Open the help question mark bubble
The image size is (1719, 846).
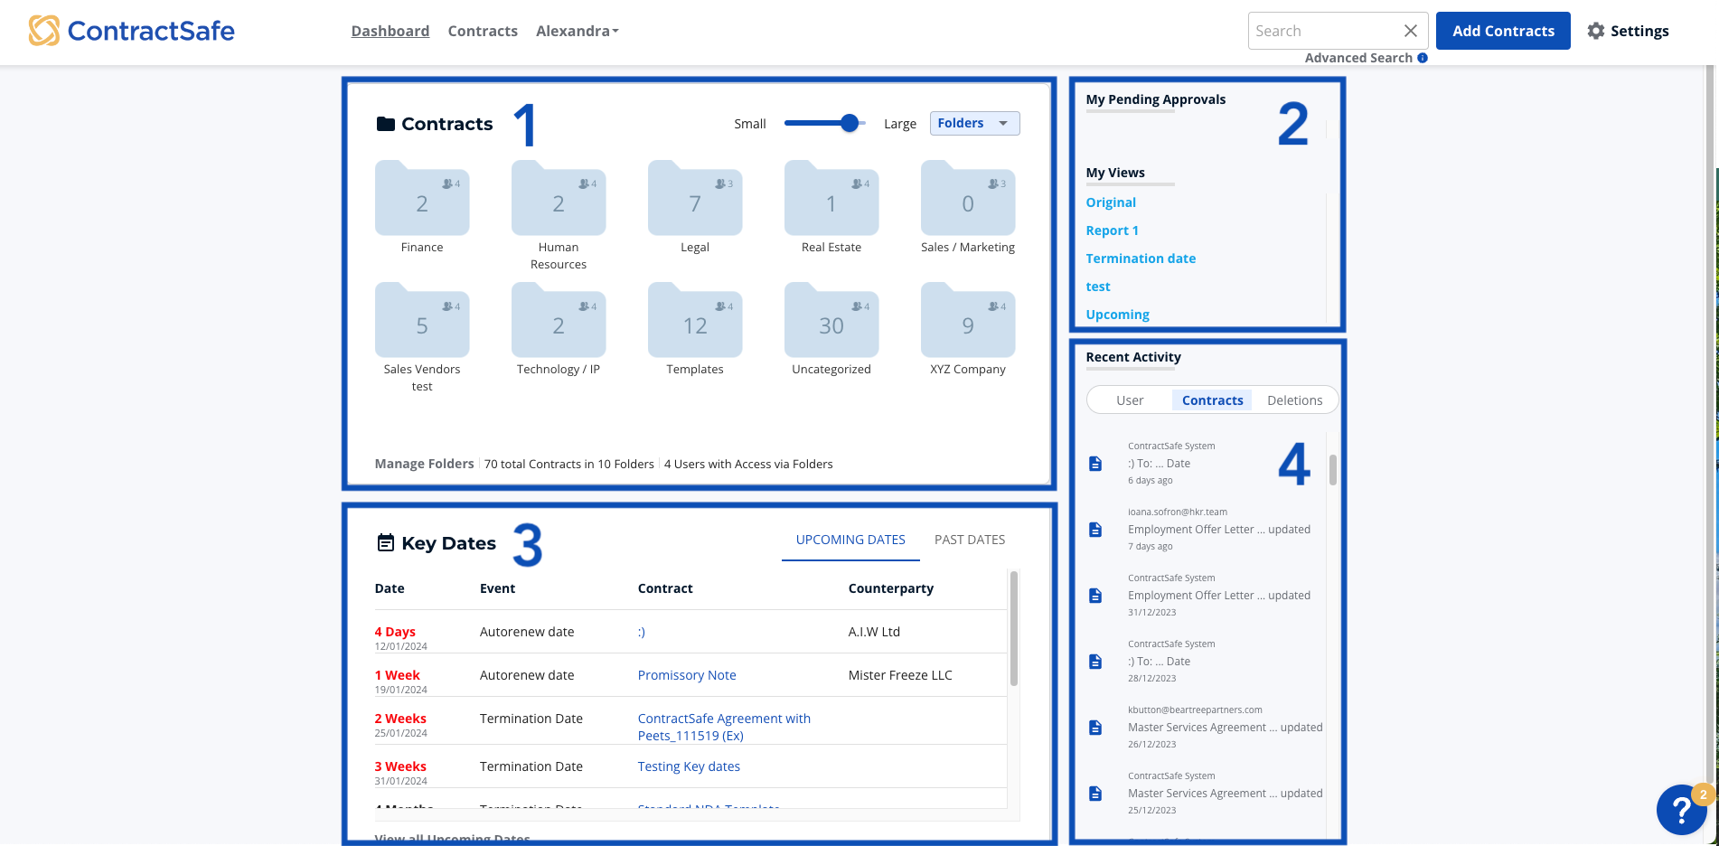tap(1681, 809)
